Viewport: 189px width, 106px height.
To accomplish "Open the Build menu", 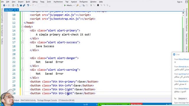I will (x=28, y=2).
